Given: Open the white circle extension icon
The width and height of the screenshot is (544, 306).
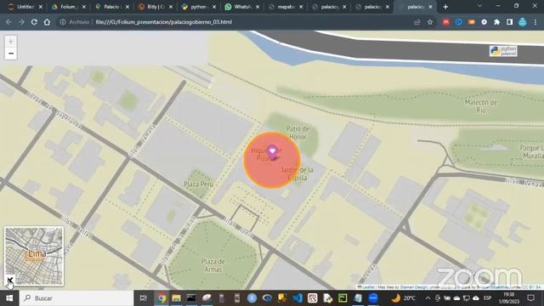Looking at the screenshot, I should [x=484, y=22].
